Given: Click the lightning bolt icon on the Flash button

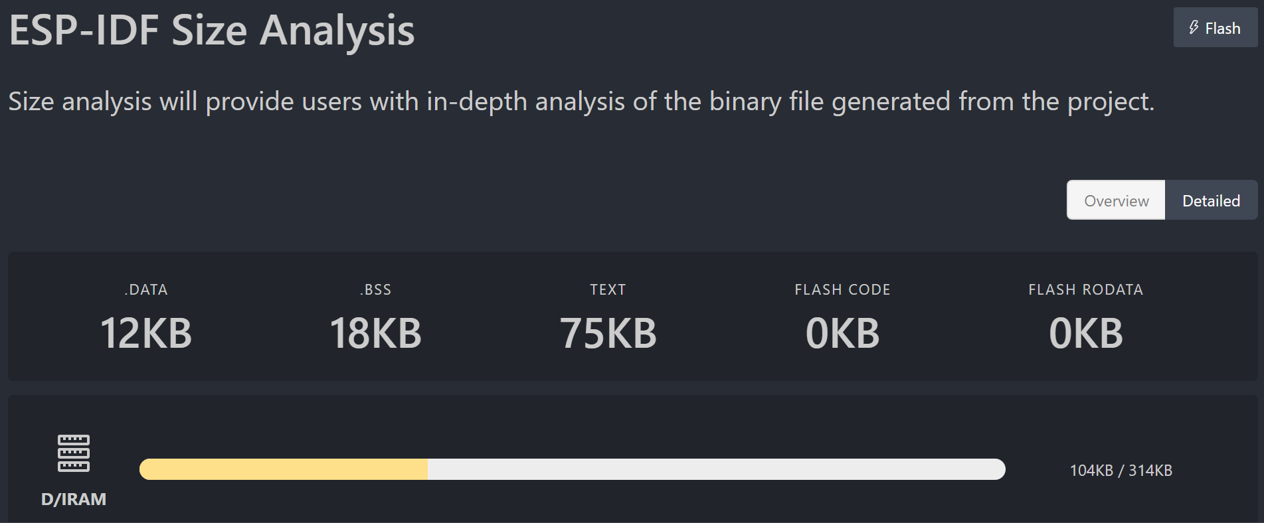Looking at the screenshot, I should 1194,28.
